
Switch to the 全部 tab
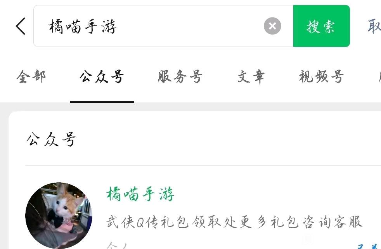31,76
